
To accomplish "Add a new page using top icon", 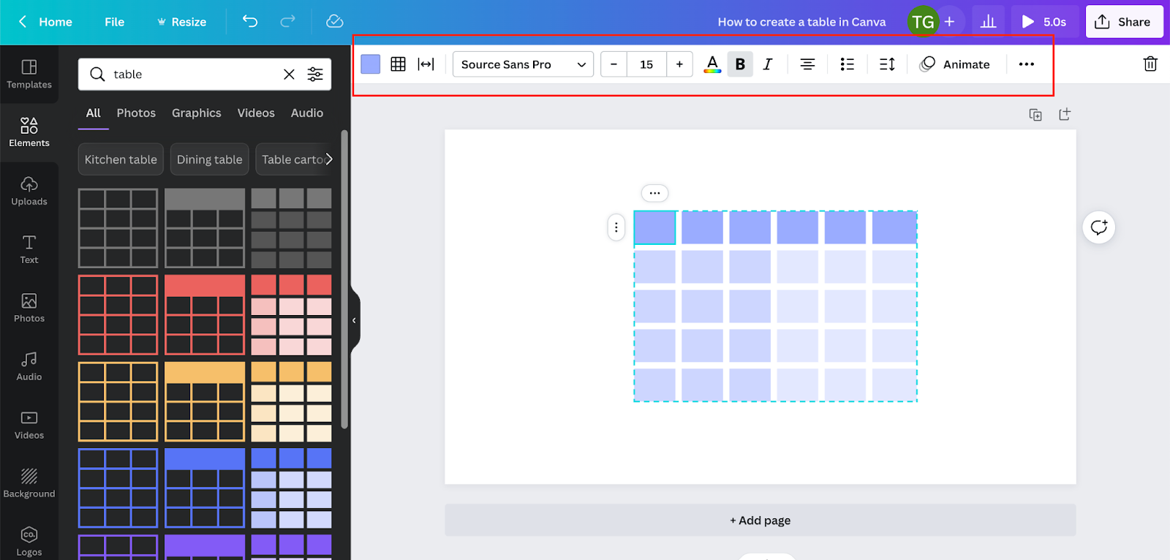I will click(x=1065, y=114).
